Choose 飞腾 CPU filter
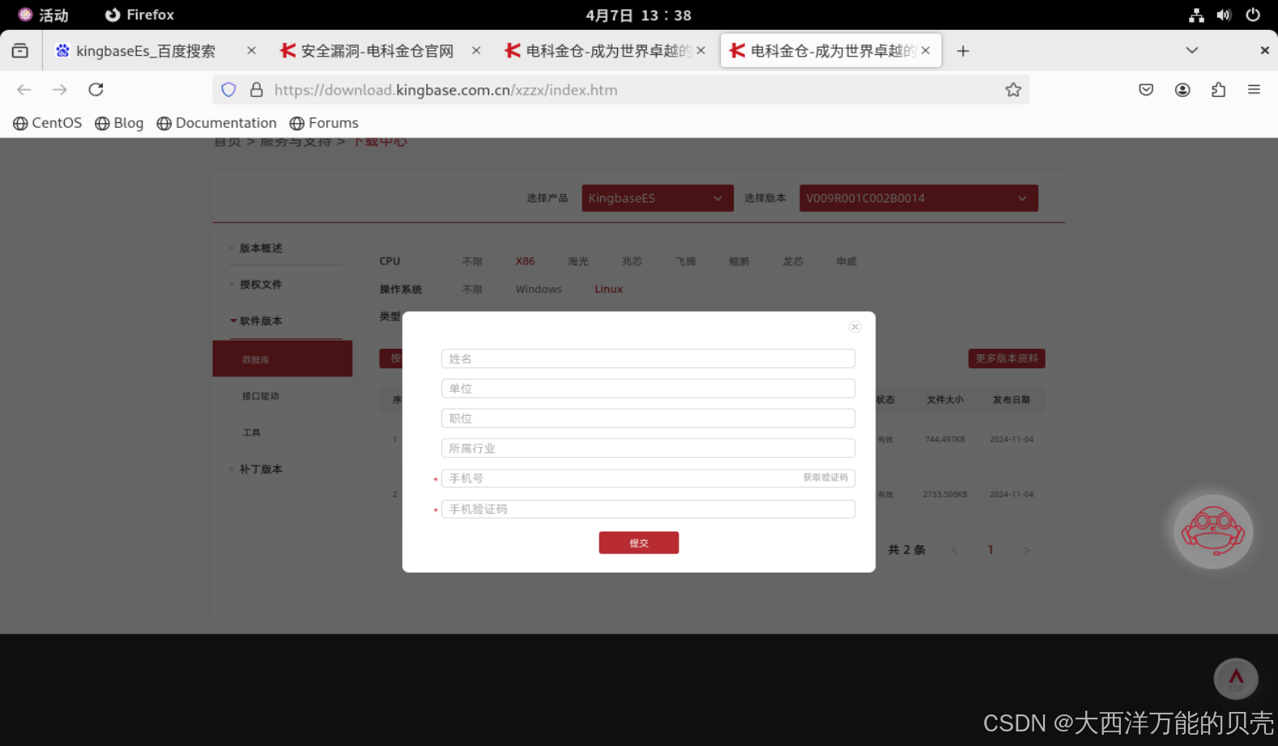The height and width of the screenshot is (746, 1278). 686,261
